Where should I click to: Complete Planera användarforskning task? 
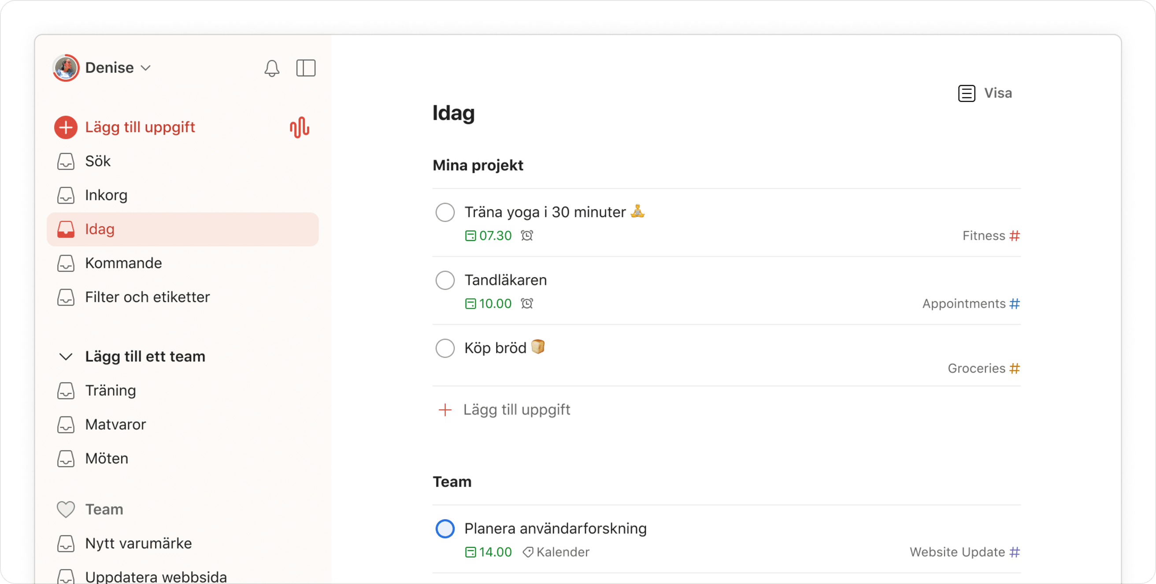point(445,529)
